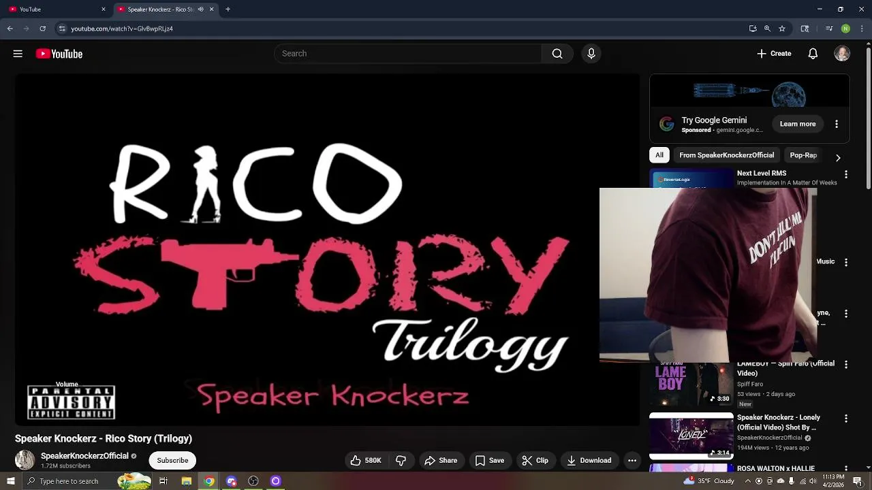Open Chrome three-dot menu

(x=861, y=29)
